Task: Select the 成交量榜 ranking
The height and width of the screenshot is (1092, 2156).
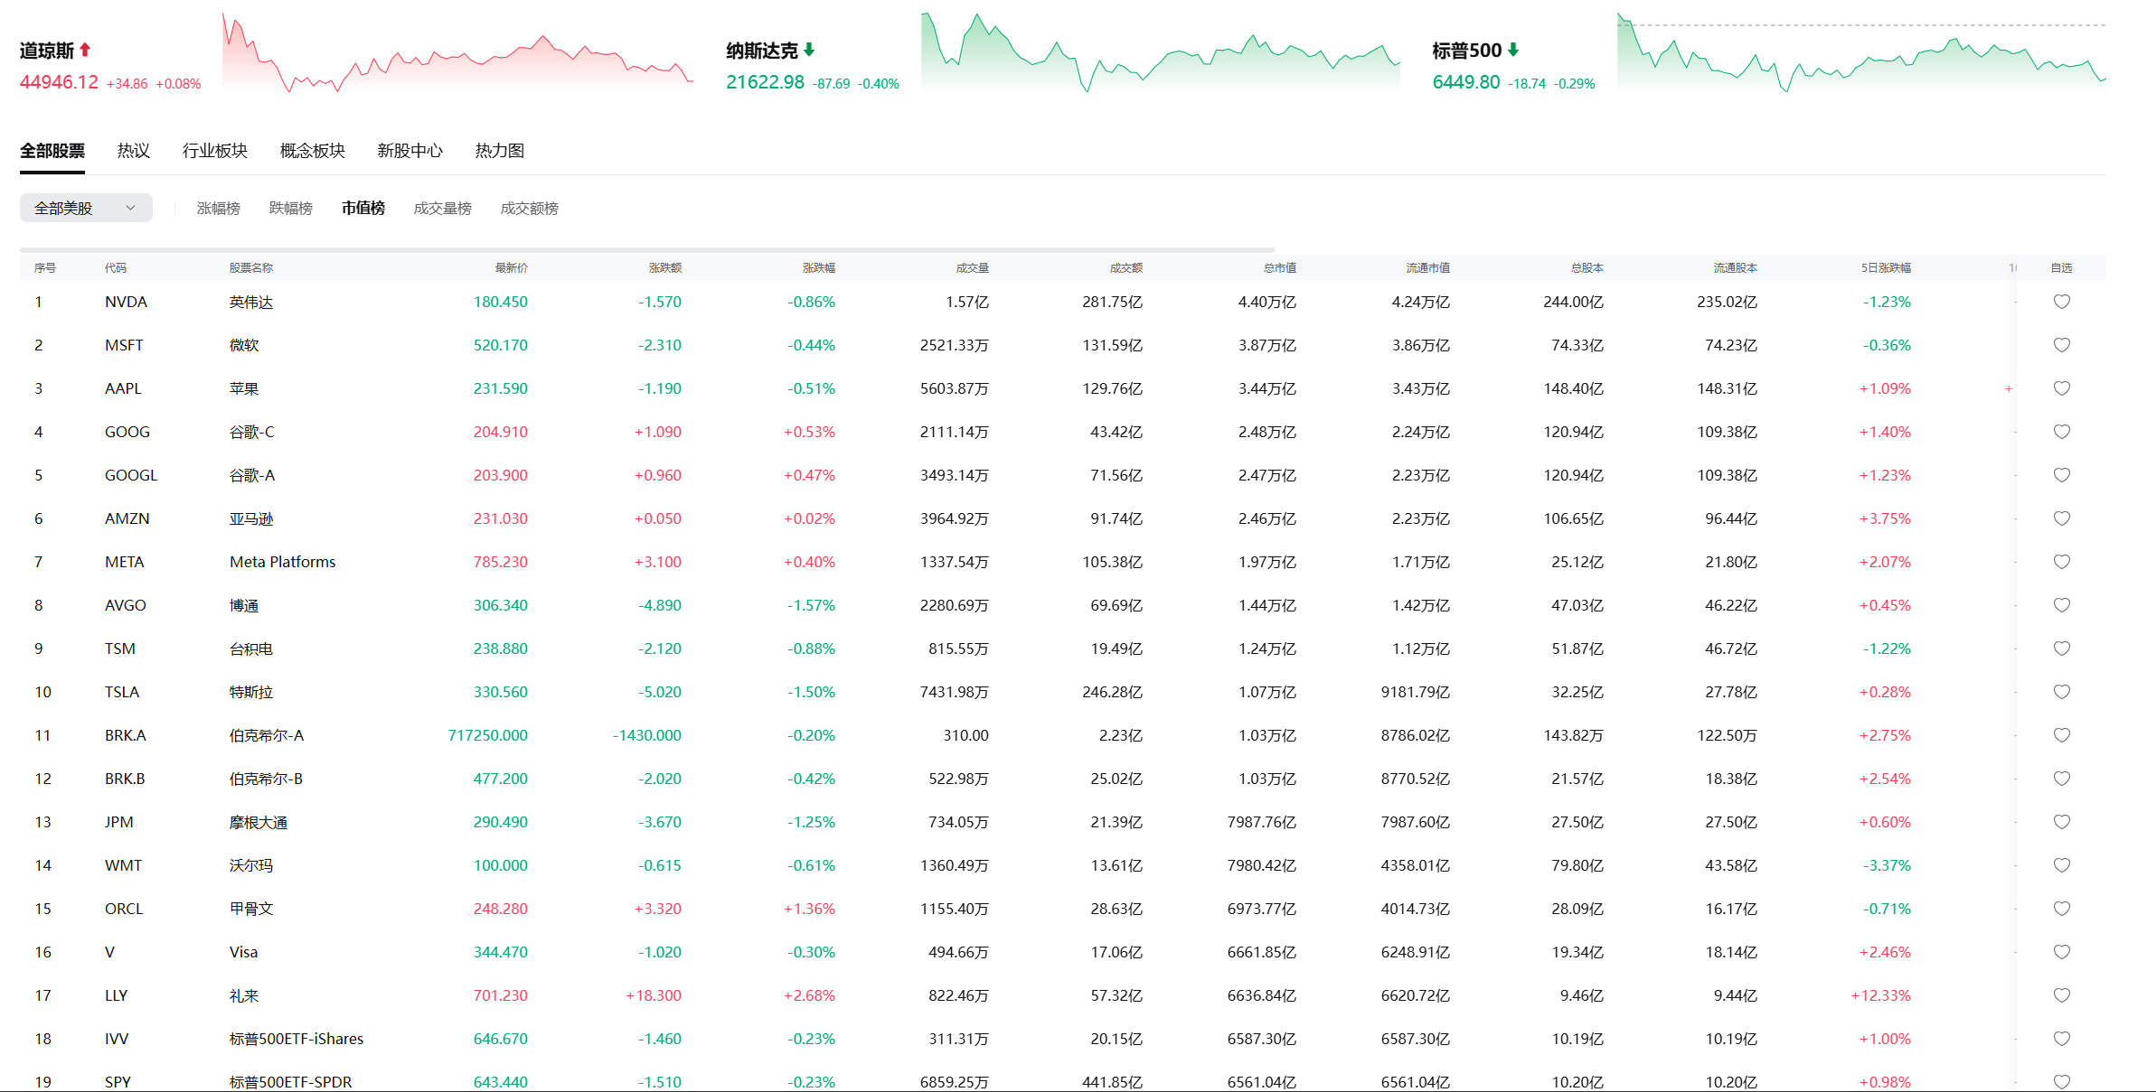Action: (443, 209)
